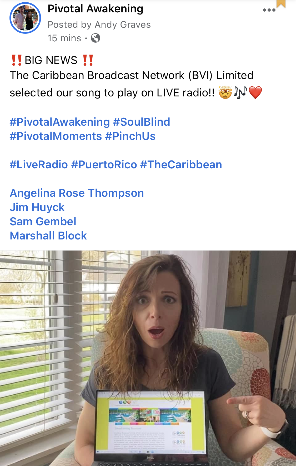Select the #PivotalMoments hashtag
296x466 pixels.
click(56, 136)
